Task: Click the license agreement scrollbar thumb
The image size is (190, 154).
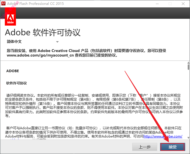Action: pyautogui.click(x=188, y=67)
